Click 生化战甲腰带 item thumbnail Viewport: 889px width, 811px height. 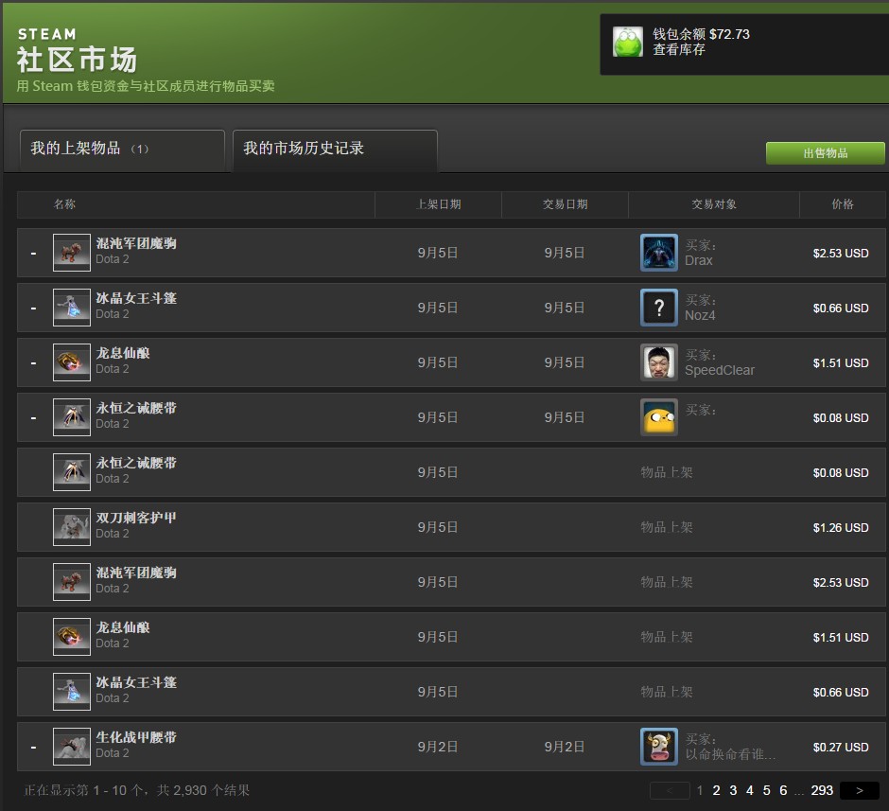point(72,747)
